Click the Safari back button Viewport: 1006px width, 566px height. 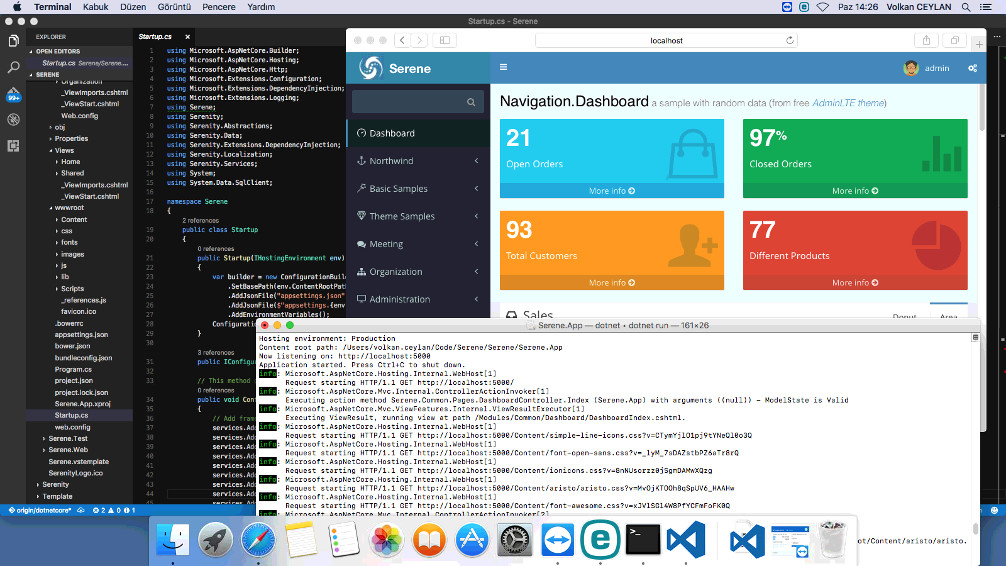[402, 40]
